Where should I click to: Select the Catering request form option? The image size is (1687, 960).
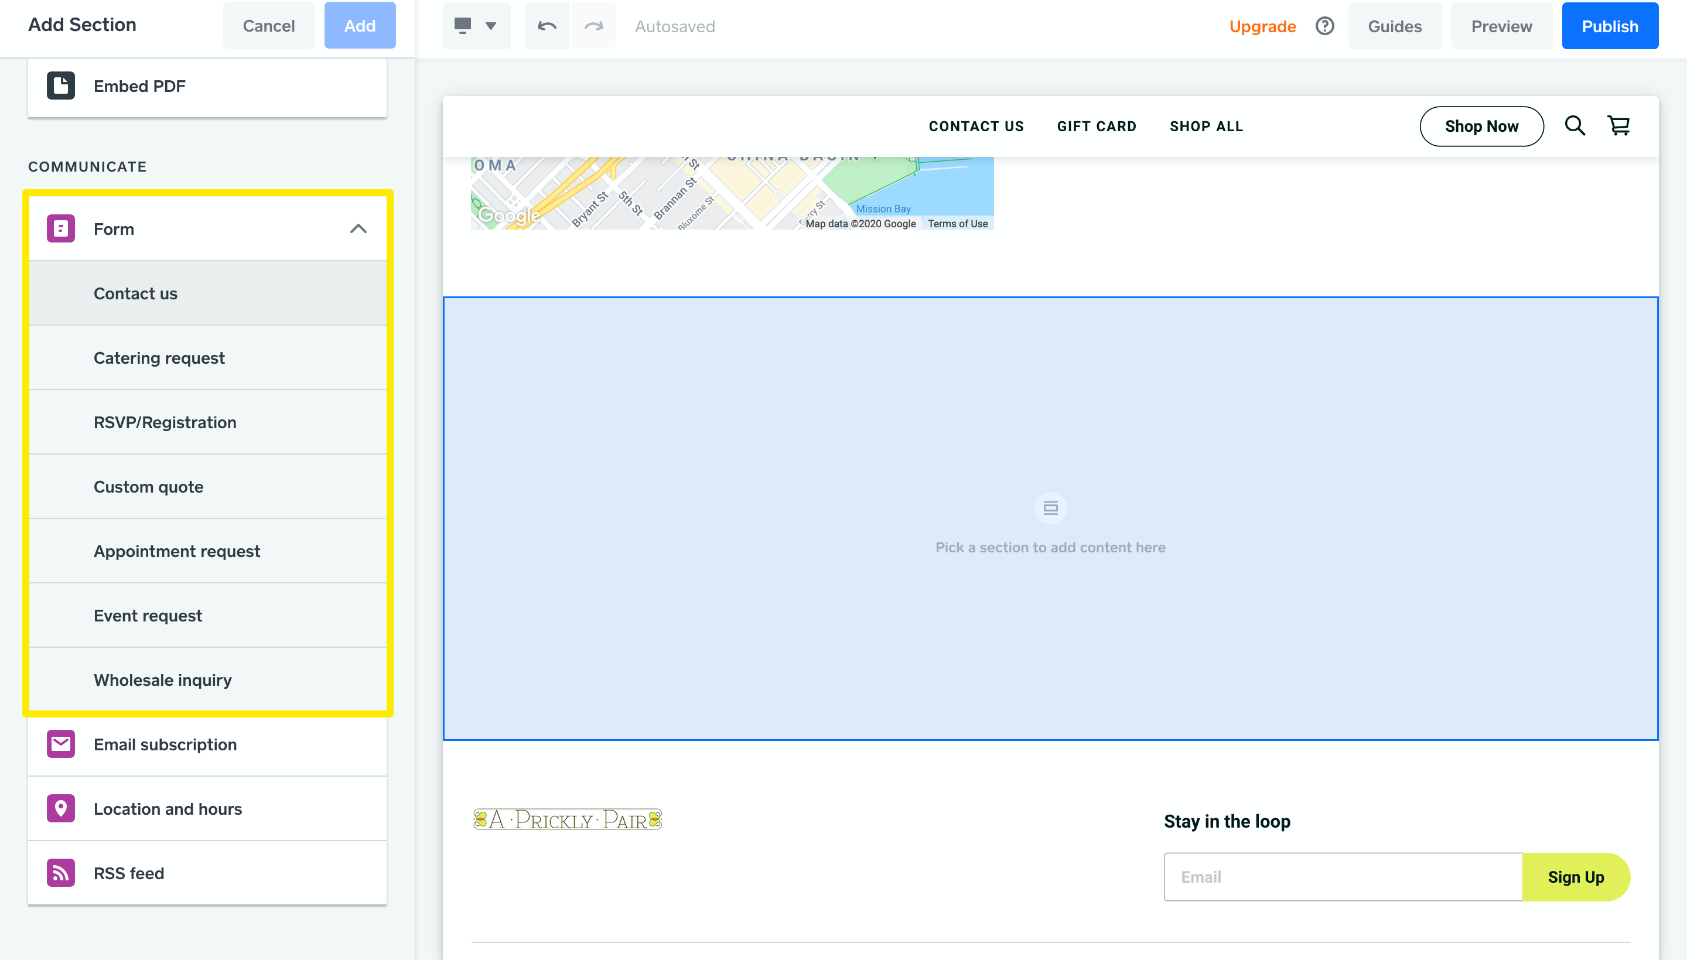tap(159, 358)
